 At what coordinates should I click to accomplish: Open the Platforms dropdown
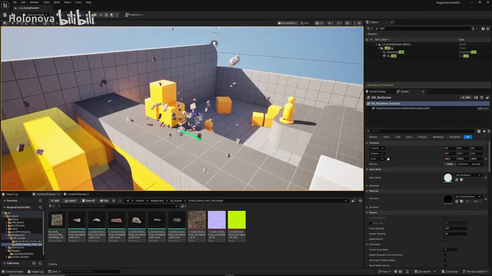tap(134, 15)
